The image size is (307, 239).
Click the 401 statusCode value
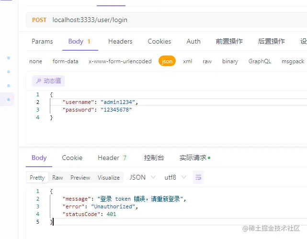pyautogui.click(x=112, y=214)
